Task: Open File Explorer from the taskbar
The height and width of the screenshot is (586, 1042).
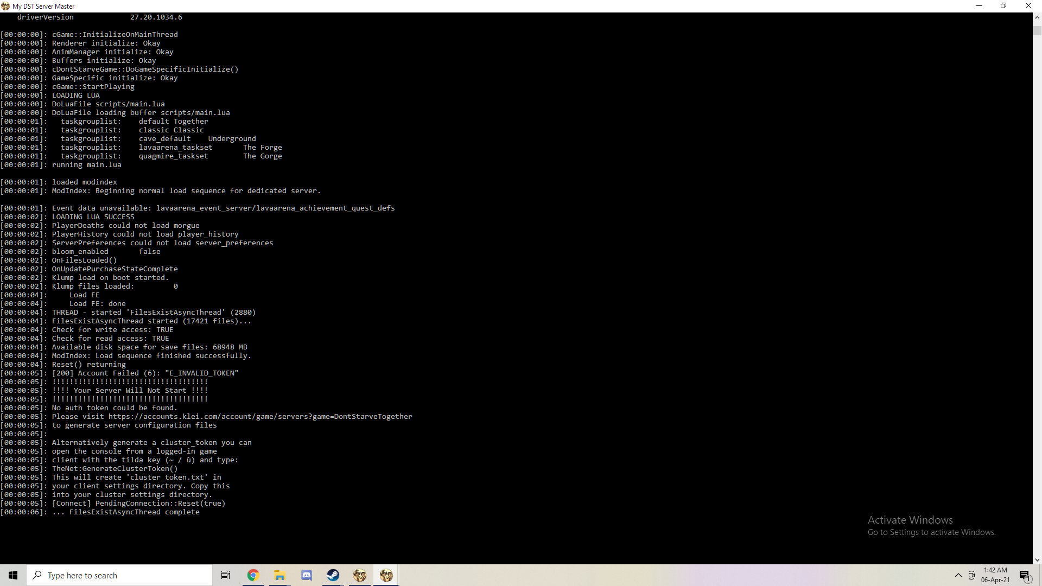Action: (279, 575)
